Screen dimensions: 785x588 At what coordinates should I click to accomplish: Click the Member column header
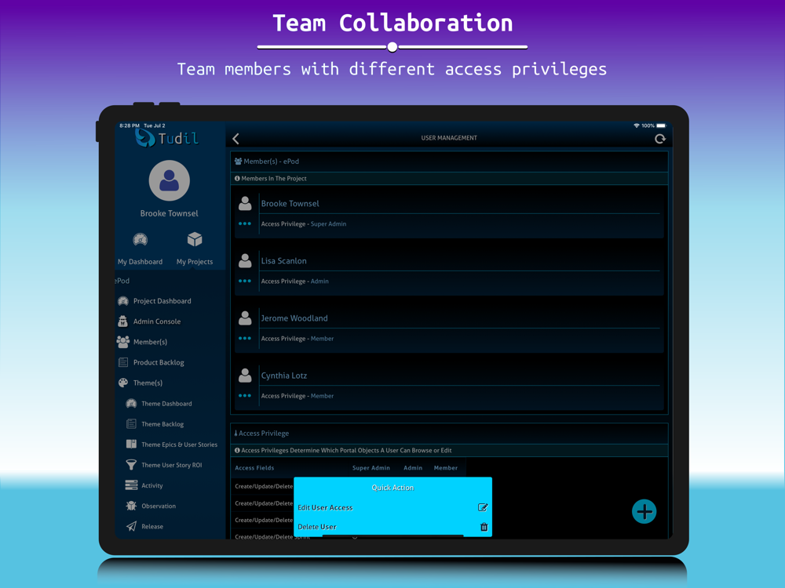pyautogui.click(x=446, y=468)
